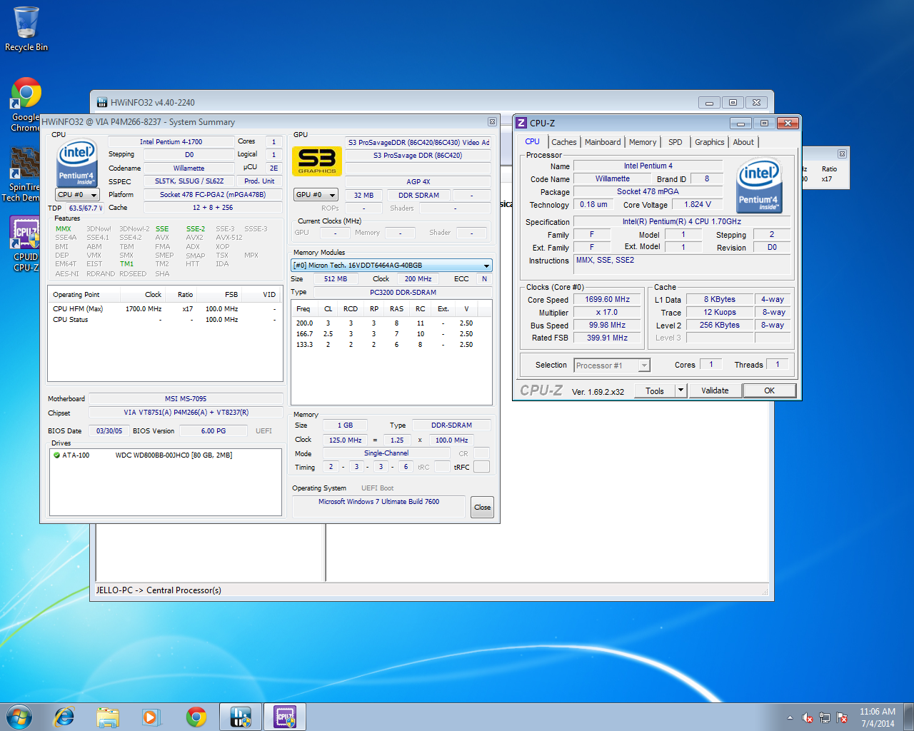The image size is (914, 731).
Task: Click the Rated FSB value 399.91 MHz
Action: click(x=608, y=338)
